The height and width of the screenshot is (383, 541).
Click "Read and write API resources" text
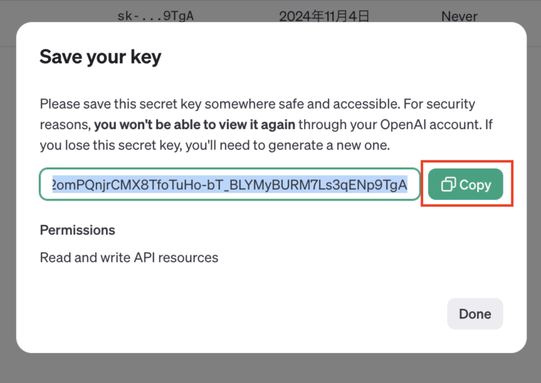[128, 257]
